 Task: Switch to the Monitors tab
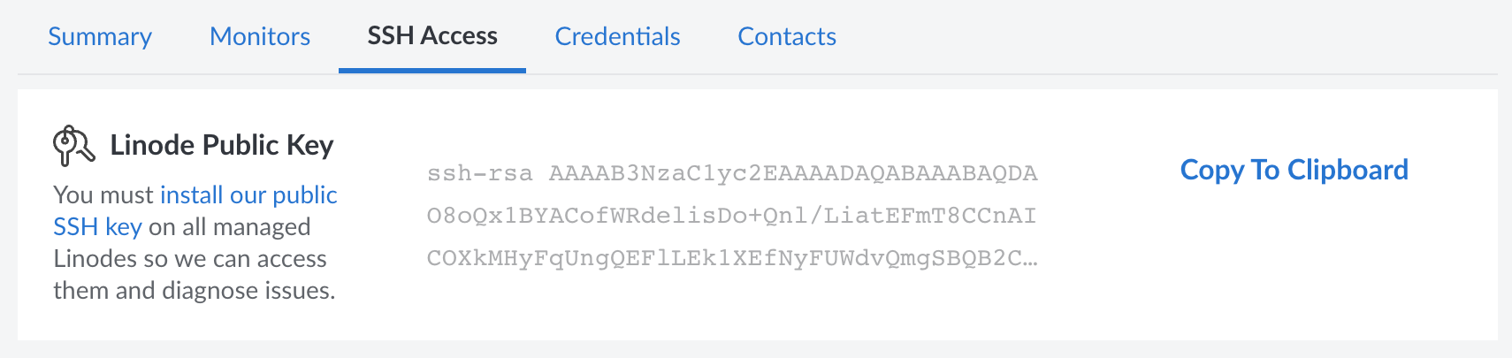(x=260, y=36)
